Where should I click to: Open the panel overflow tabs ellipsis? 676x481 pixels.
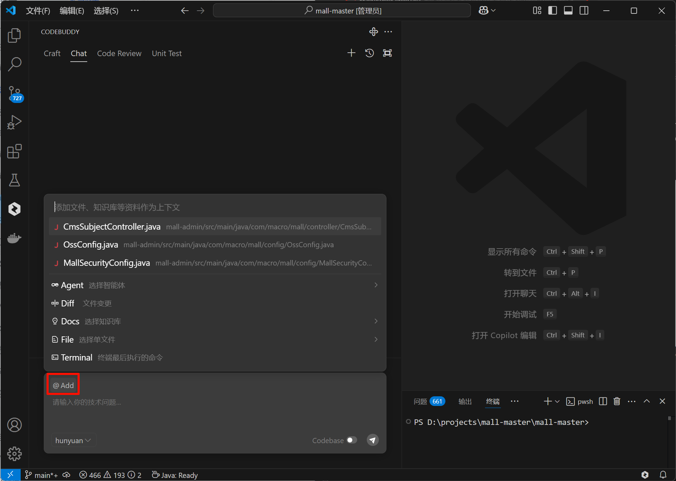click(515, 401)
